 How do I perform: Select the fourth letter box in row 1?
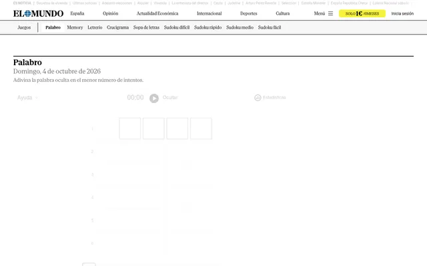pos(201,128)
